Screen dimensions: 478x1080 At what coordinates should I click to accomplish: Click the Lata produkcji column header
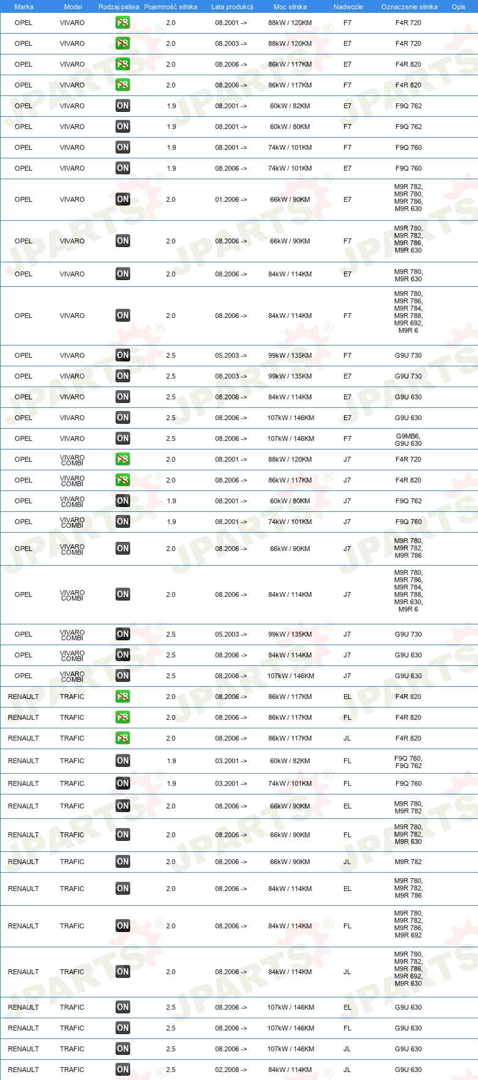[x=232, y=7]
